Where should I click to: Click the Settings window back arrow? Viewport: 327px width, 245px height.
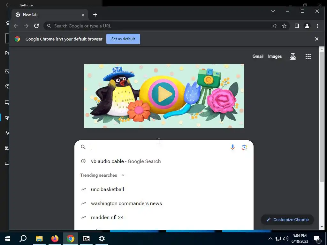(8, 5)
